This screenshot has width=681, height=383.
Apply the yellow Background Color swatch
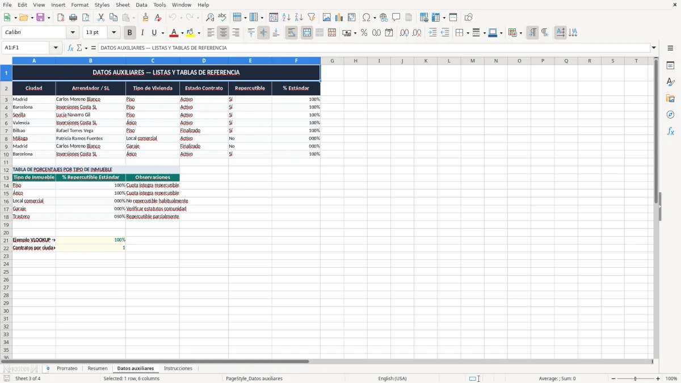point(191,33)
